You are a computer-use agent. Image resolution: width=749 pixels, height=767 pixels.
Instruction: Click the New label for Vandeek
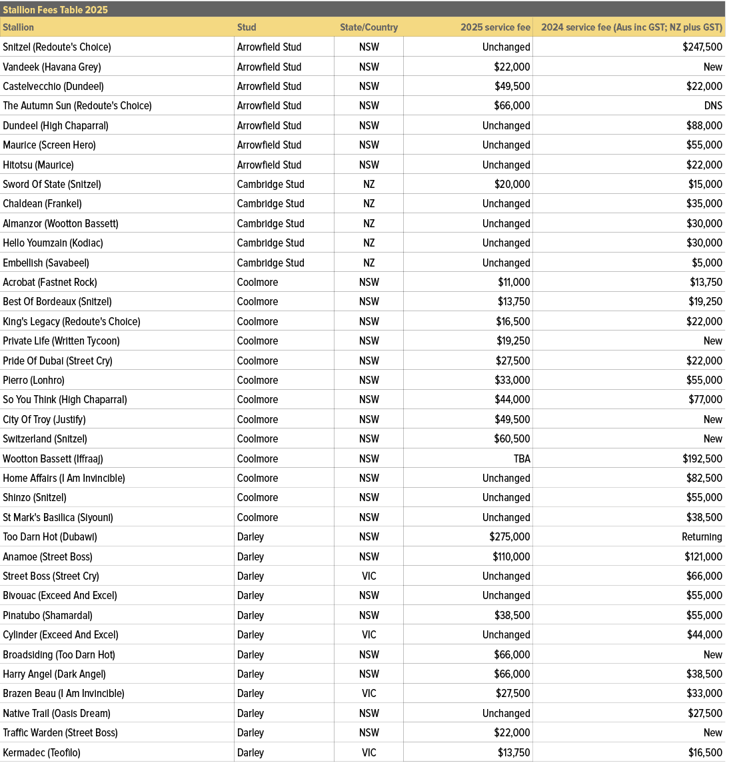click(x=712, y=67)
